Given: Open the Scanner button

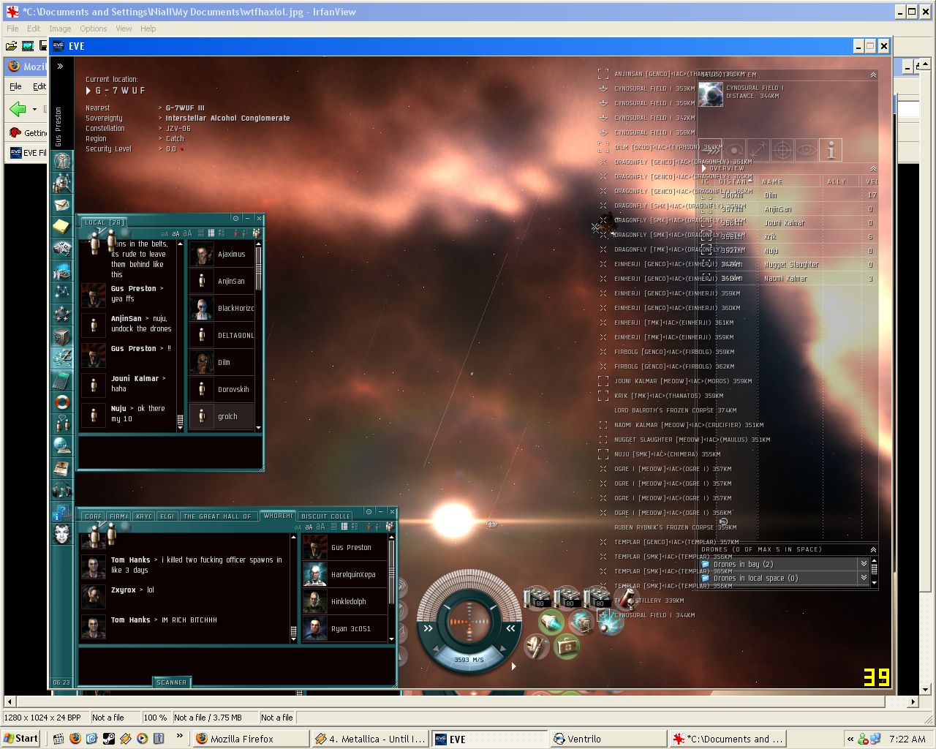Looking at the screenshot, I should click(172, 682).
